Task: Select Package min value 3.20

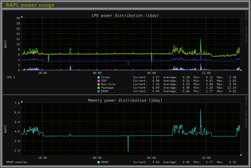Action: point(209,88)
